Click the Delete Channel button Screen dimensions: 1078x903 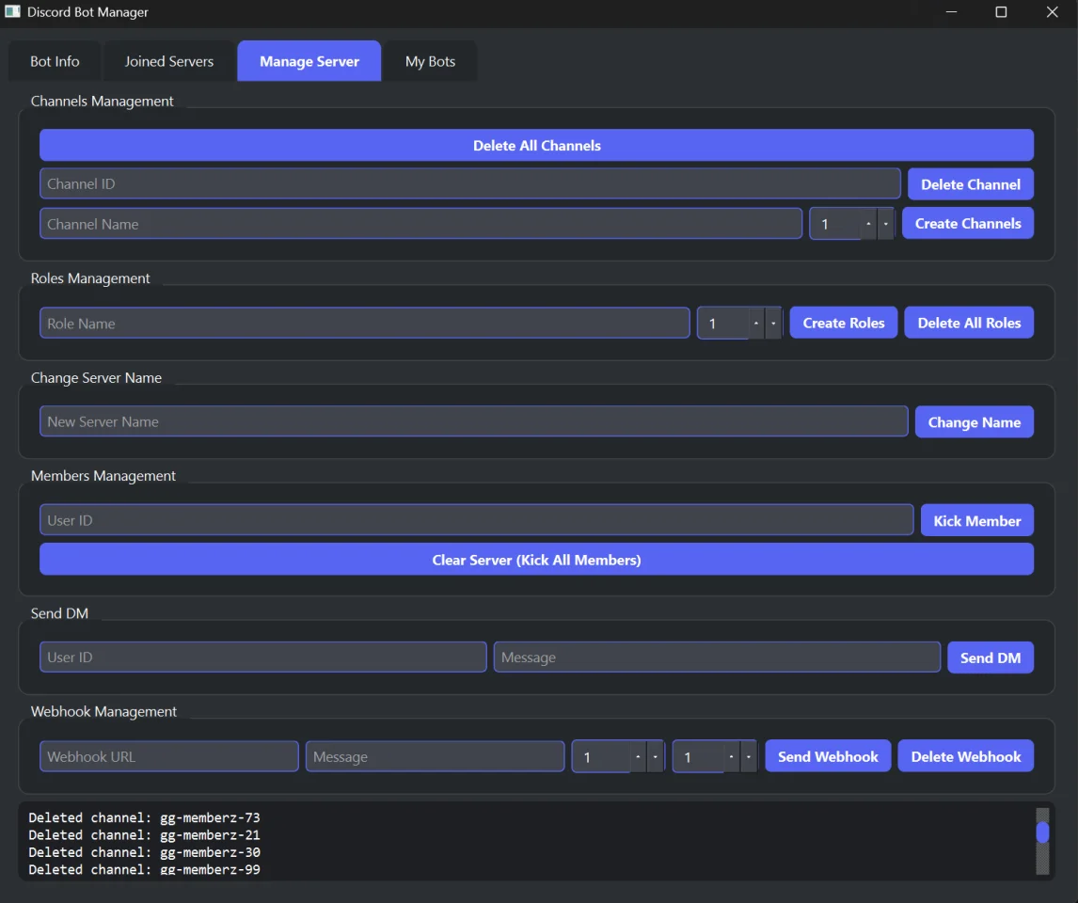tap(970, 184)
